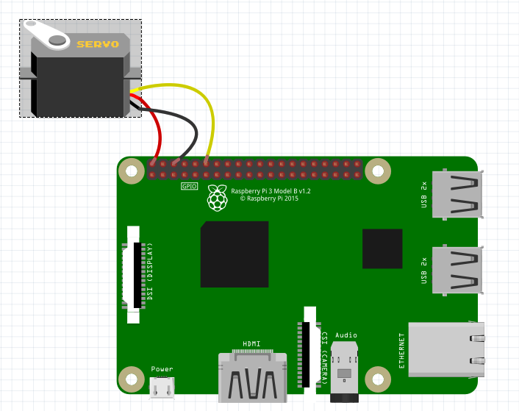Select the red power wire

click(x=160, y=132)
